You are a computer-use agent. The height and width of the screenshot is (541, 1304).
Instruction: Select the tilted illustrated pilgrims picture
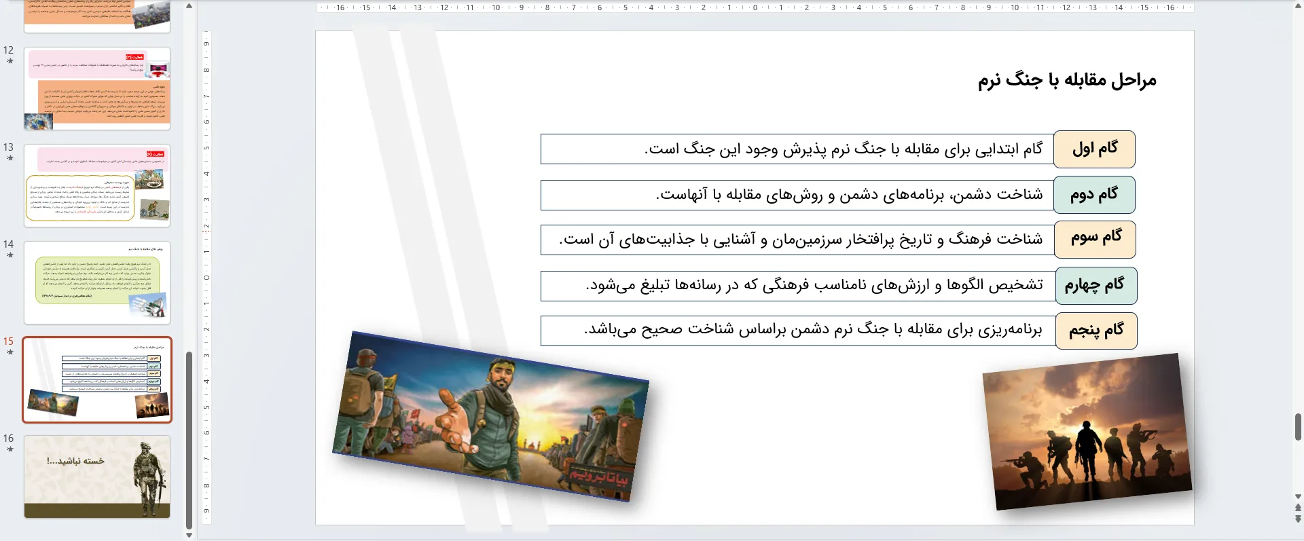tap(490, 416)
